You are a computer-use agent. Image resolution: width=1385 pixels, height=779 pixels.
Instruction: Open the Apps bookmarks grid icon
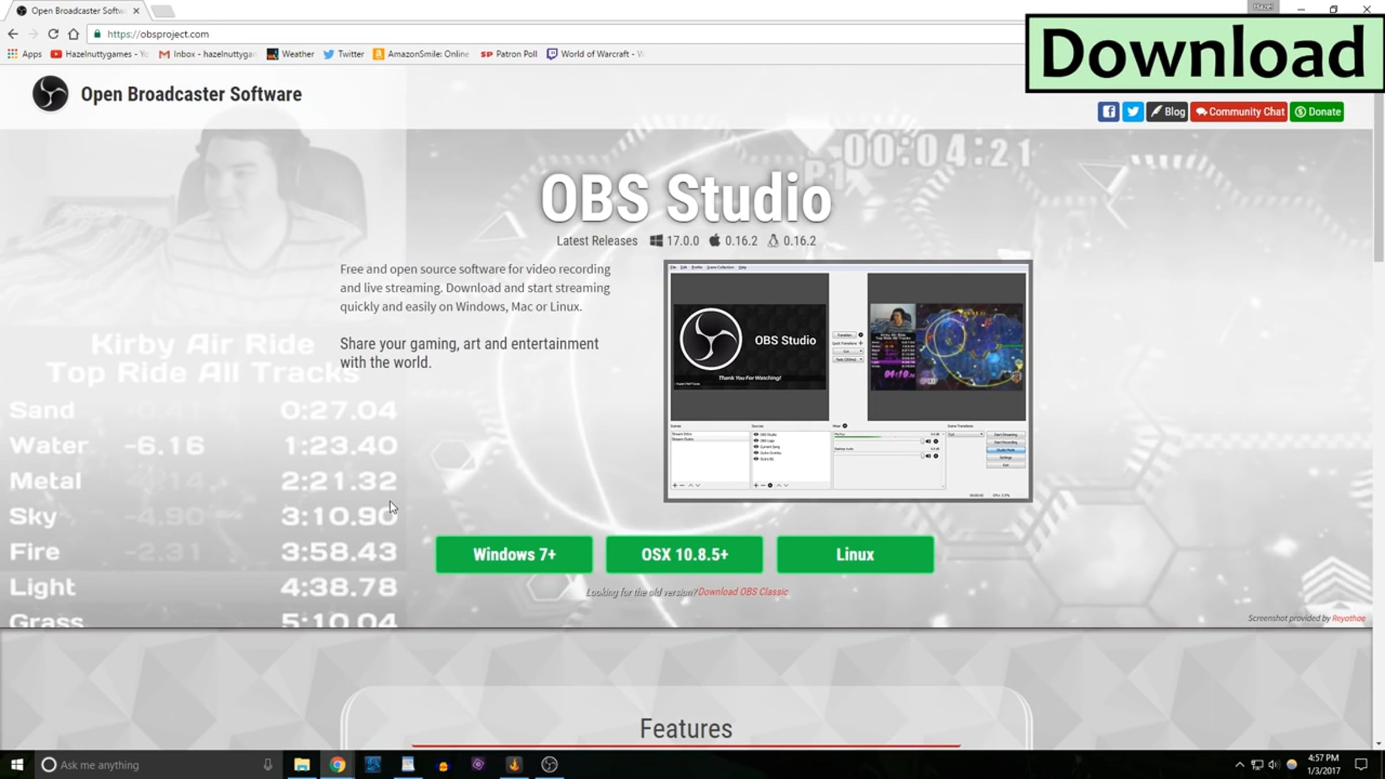click(x=12, y=54)
